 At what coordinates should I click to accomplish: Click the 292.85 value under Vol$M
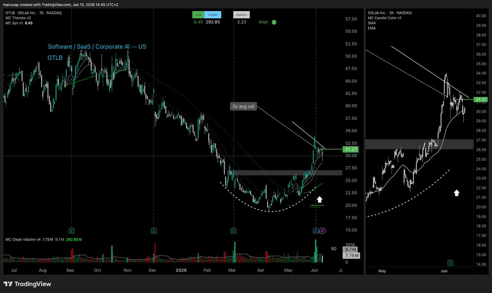pyautogui.click(x=213, y=22)
